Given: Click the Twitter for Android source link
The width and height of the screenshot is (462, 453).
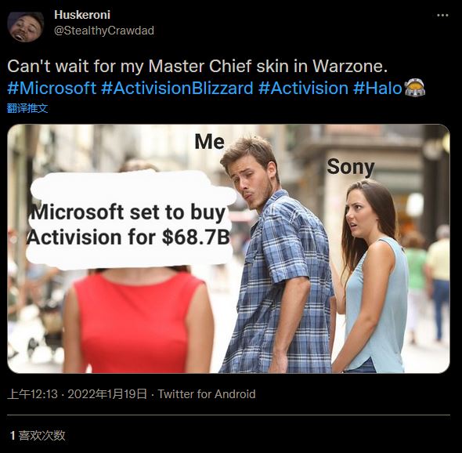Looking at the screenshot, I should pyautogui.click(x=207, y=394).
